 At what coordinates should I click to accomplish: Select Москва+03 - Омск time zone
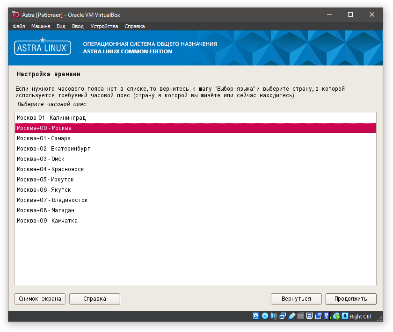point(196,159)
